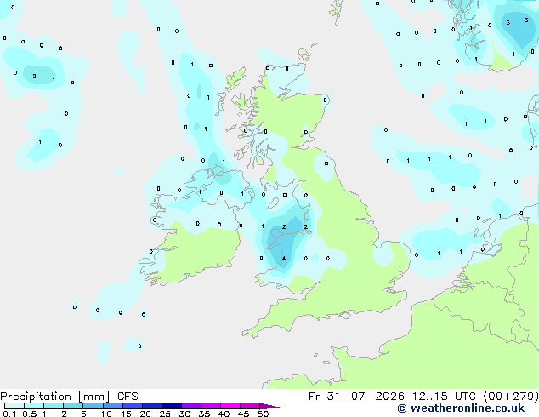Click the '4' precipitation value over Wales
The width and height of the screenshot is (539, 417).
click(284, 259)
